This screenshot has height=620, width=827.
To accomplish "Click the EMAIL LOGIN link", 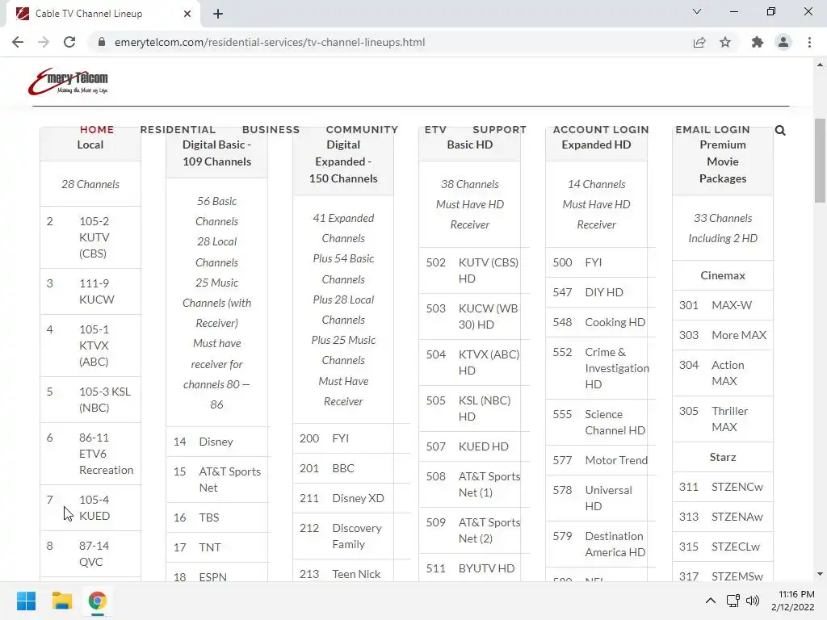I will click(x=712, y=130).
